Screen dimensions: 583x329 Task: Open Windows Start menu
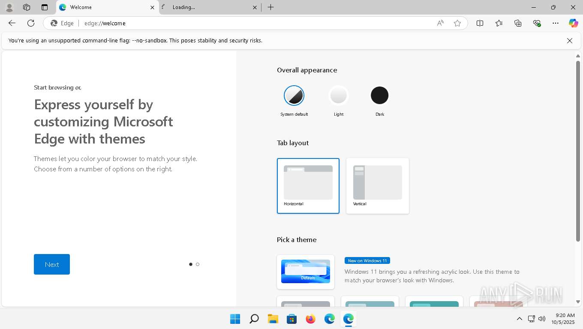[x=235, y=319]
